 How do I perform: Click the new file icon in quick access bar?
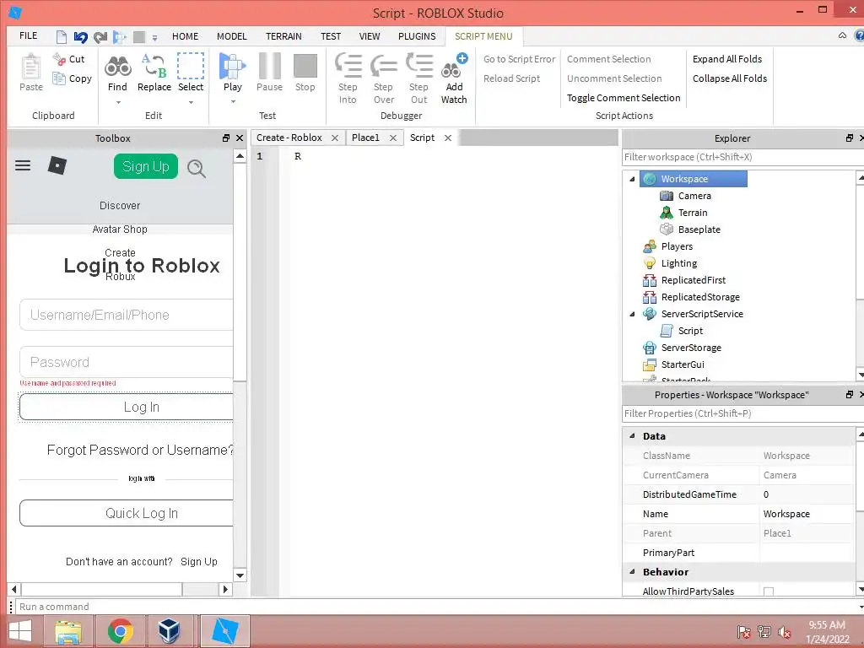click(x=62, y=37)
